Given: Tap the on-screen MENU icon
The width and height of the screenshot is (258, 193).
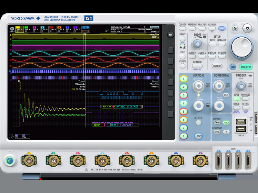Looking at the screenshot, I should [x=12, y=29].
